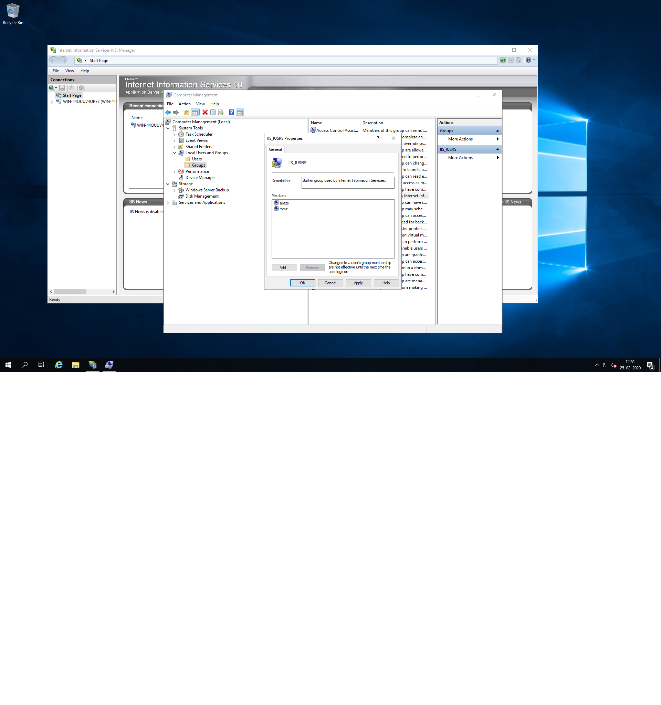Viewport: 661px width, 705px height.
Task: Select the General tab in properties dialog
Action: click(x=275, y=149)
